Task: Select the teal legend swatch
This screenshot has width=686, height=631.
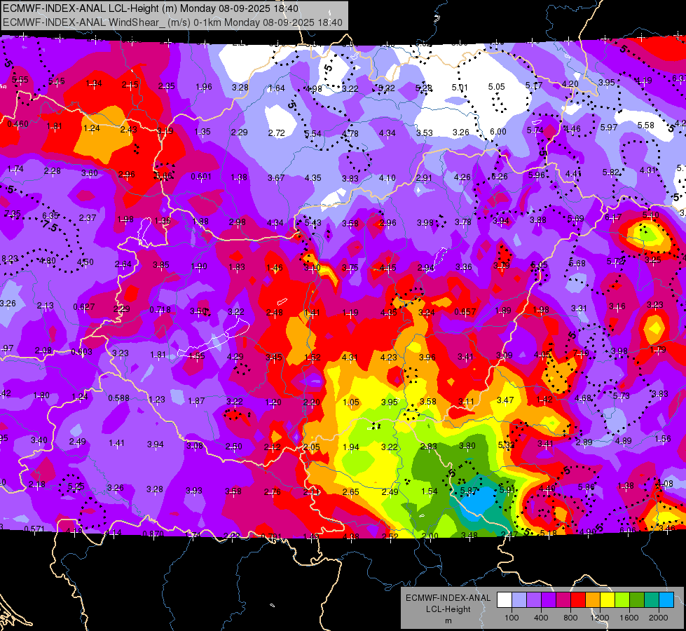Action: (652, 600)
